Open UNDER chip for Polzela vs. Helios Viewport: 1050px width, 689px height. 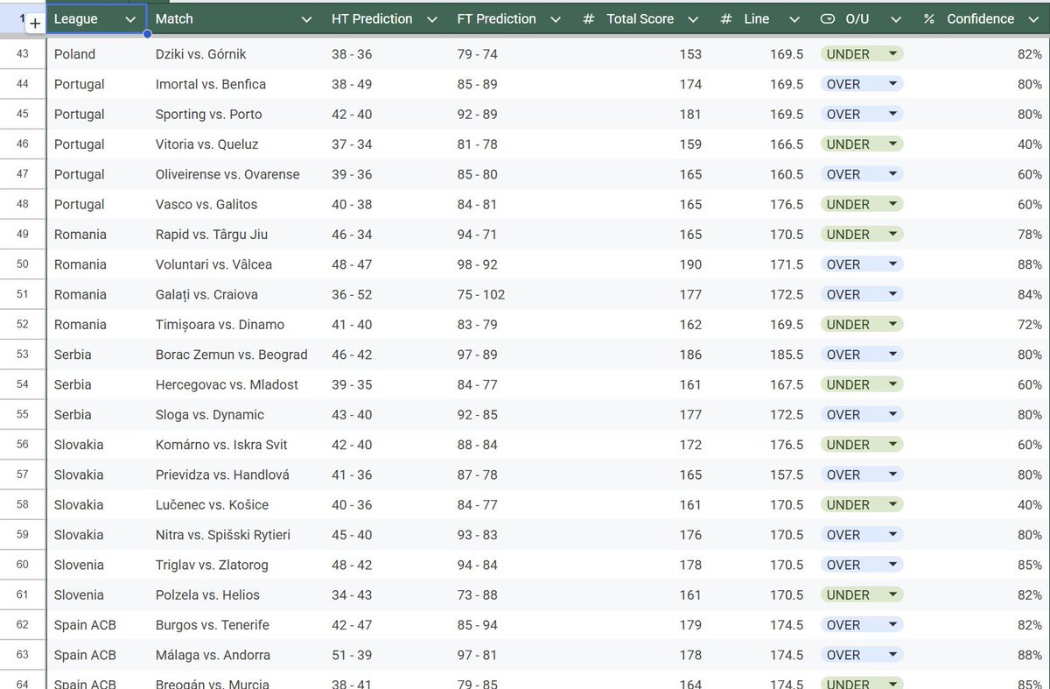click(x=862, y=594)
